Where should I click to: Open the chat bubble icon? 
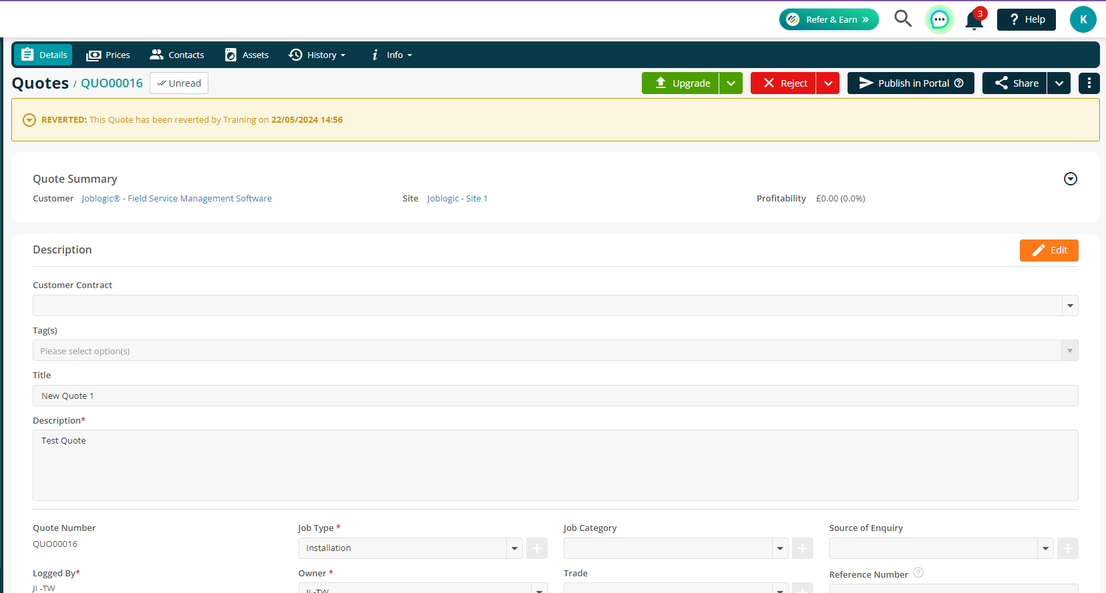(939, 19)
